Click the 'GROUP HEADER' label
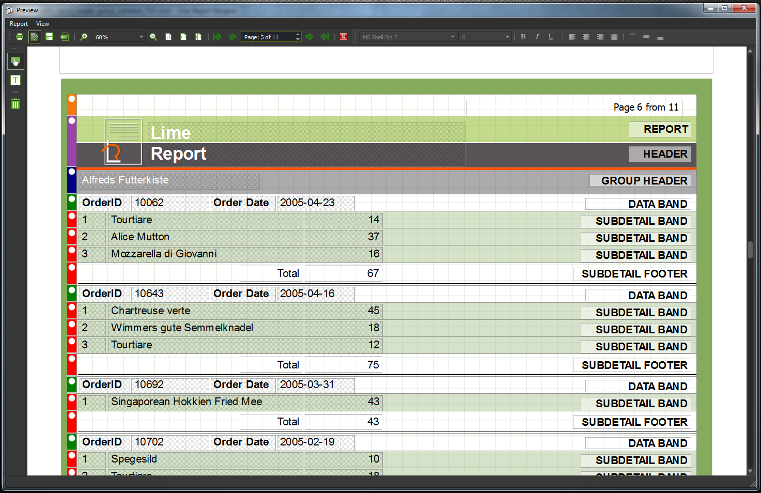The width and height of the screenshot is (761, 493). [640, 180]
